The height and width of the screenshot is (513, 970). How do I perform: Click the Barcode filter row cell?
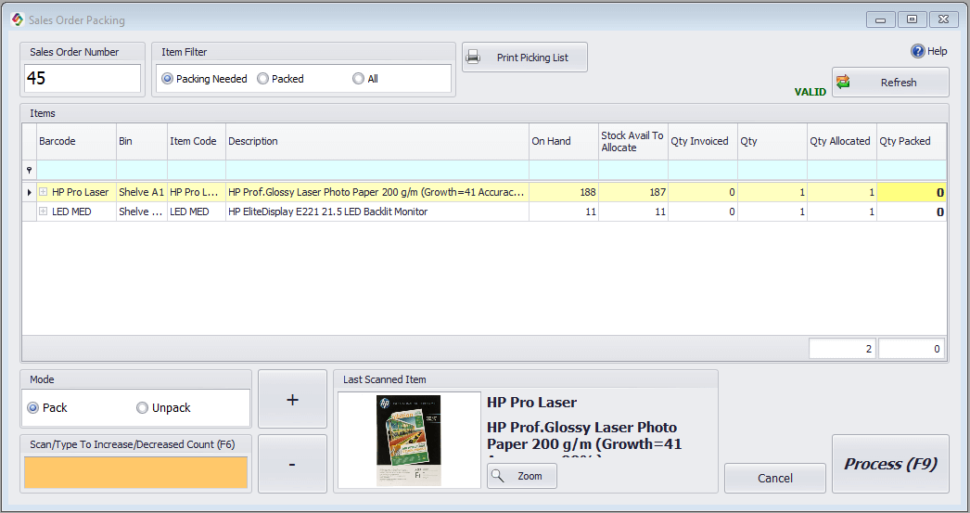(x=77, y=170)
